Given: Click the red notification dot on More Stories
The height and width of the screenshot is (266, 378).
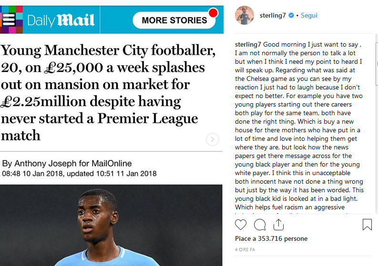Looking at the screenshot, I should click(x=213, y=13).
